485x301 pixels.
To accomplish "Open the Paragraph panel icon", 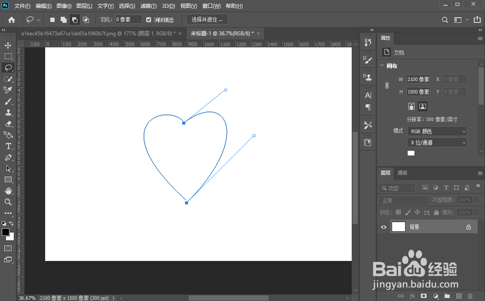I will point(368,107).
